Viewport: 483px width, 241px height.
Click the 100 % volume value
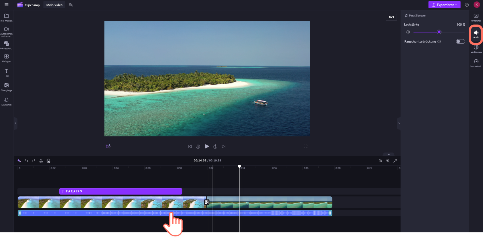pyautogui.click(x=461, y=25)
